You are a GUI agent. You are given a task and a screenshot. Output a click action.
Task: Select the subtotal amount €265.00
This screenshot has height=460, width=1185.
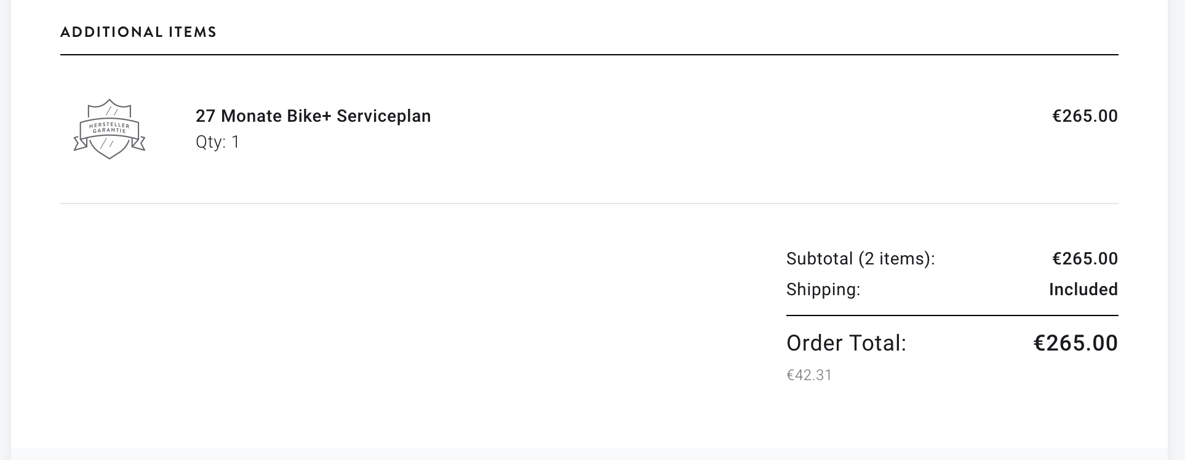(1085, 259)
